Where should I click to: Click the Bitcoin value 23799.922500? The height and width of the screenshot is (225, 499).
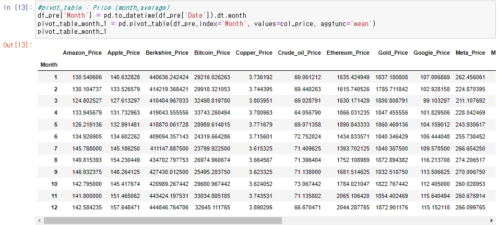(x=212, y=148)
